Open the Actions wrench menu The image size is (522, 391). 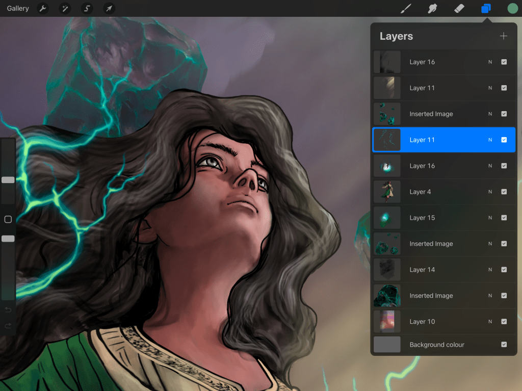[43, 8]
